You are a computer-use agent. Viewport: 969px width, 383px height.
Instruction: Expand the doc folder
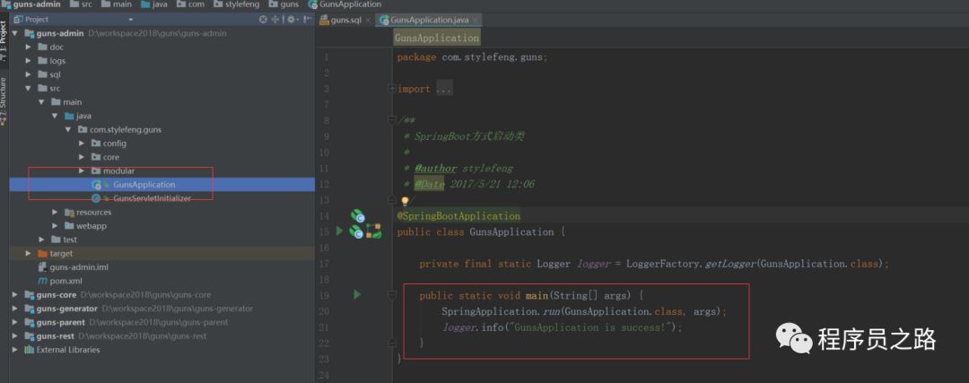pyautogui.click(x=29, y=47)
